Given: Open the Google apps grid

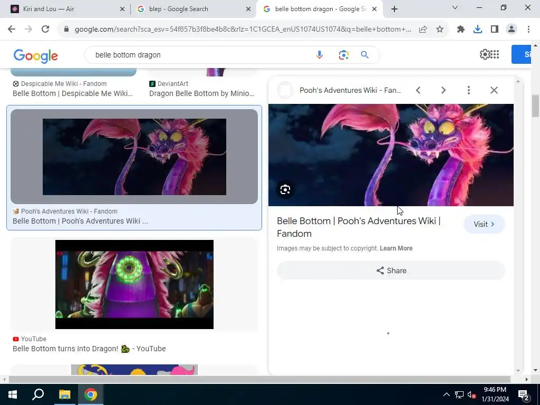Looking at the screenshot, I should (495, 54).
